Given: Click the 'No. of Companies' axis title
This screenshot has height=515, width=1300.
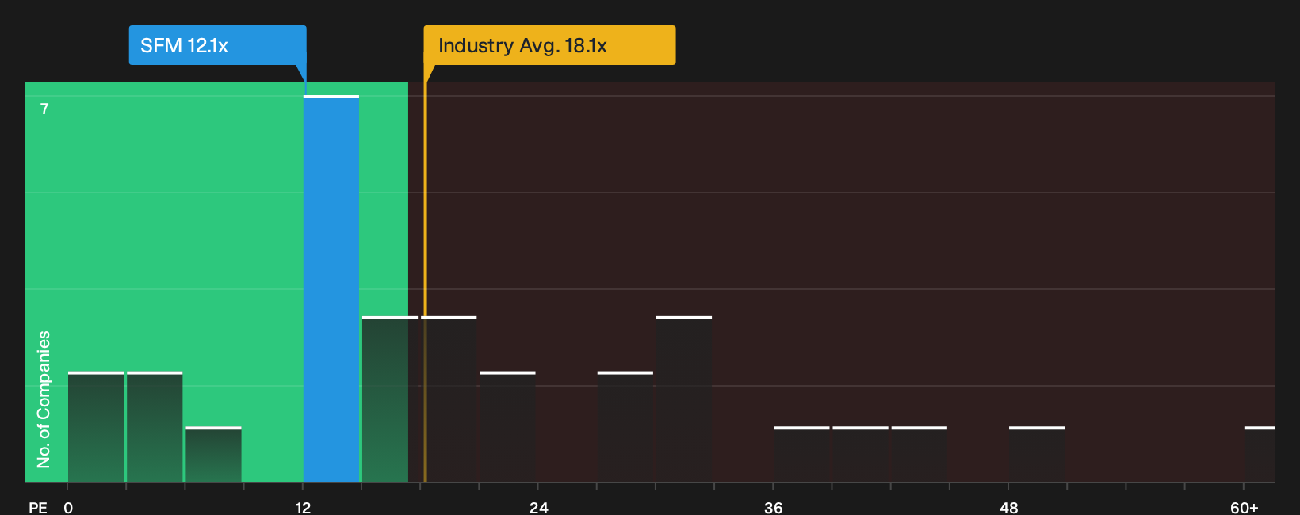Looking at the screenshot, I should pyautogui.click(x=44, y=399).
